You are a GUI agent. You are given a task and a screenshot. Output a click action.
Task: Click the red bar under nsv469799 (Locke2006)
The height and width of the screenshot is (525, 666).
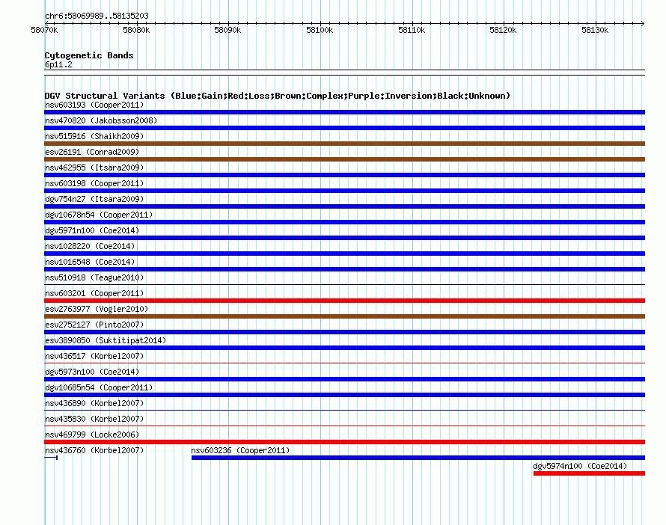point(344,442)
